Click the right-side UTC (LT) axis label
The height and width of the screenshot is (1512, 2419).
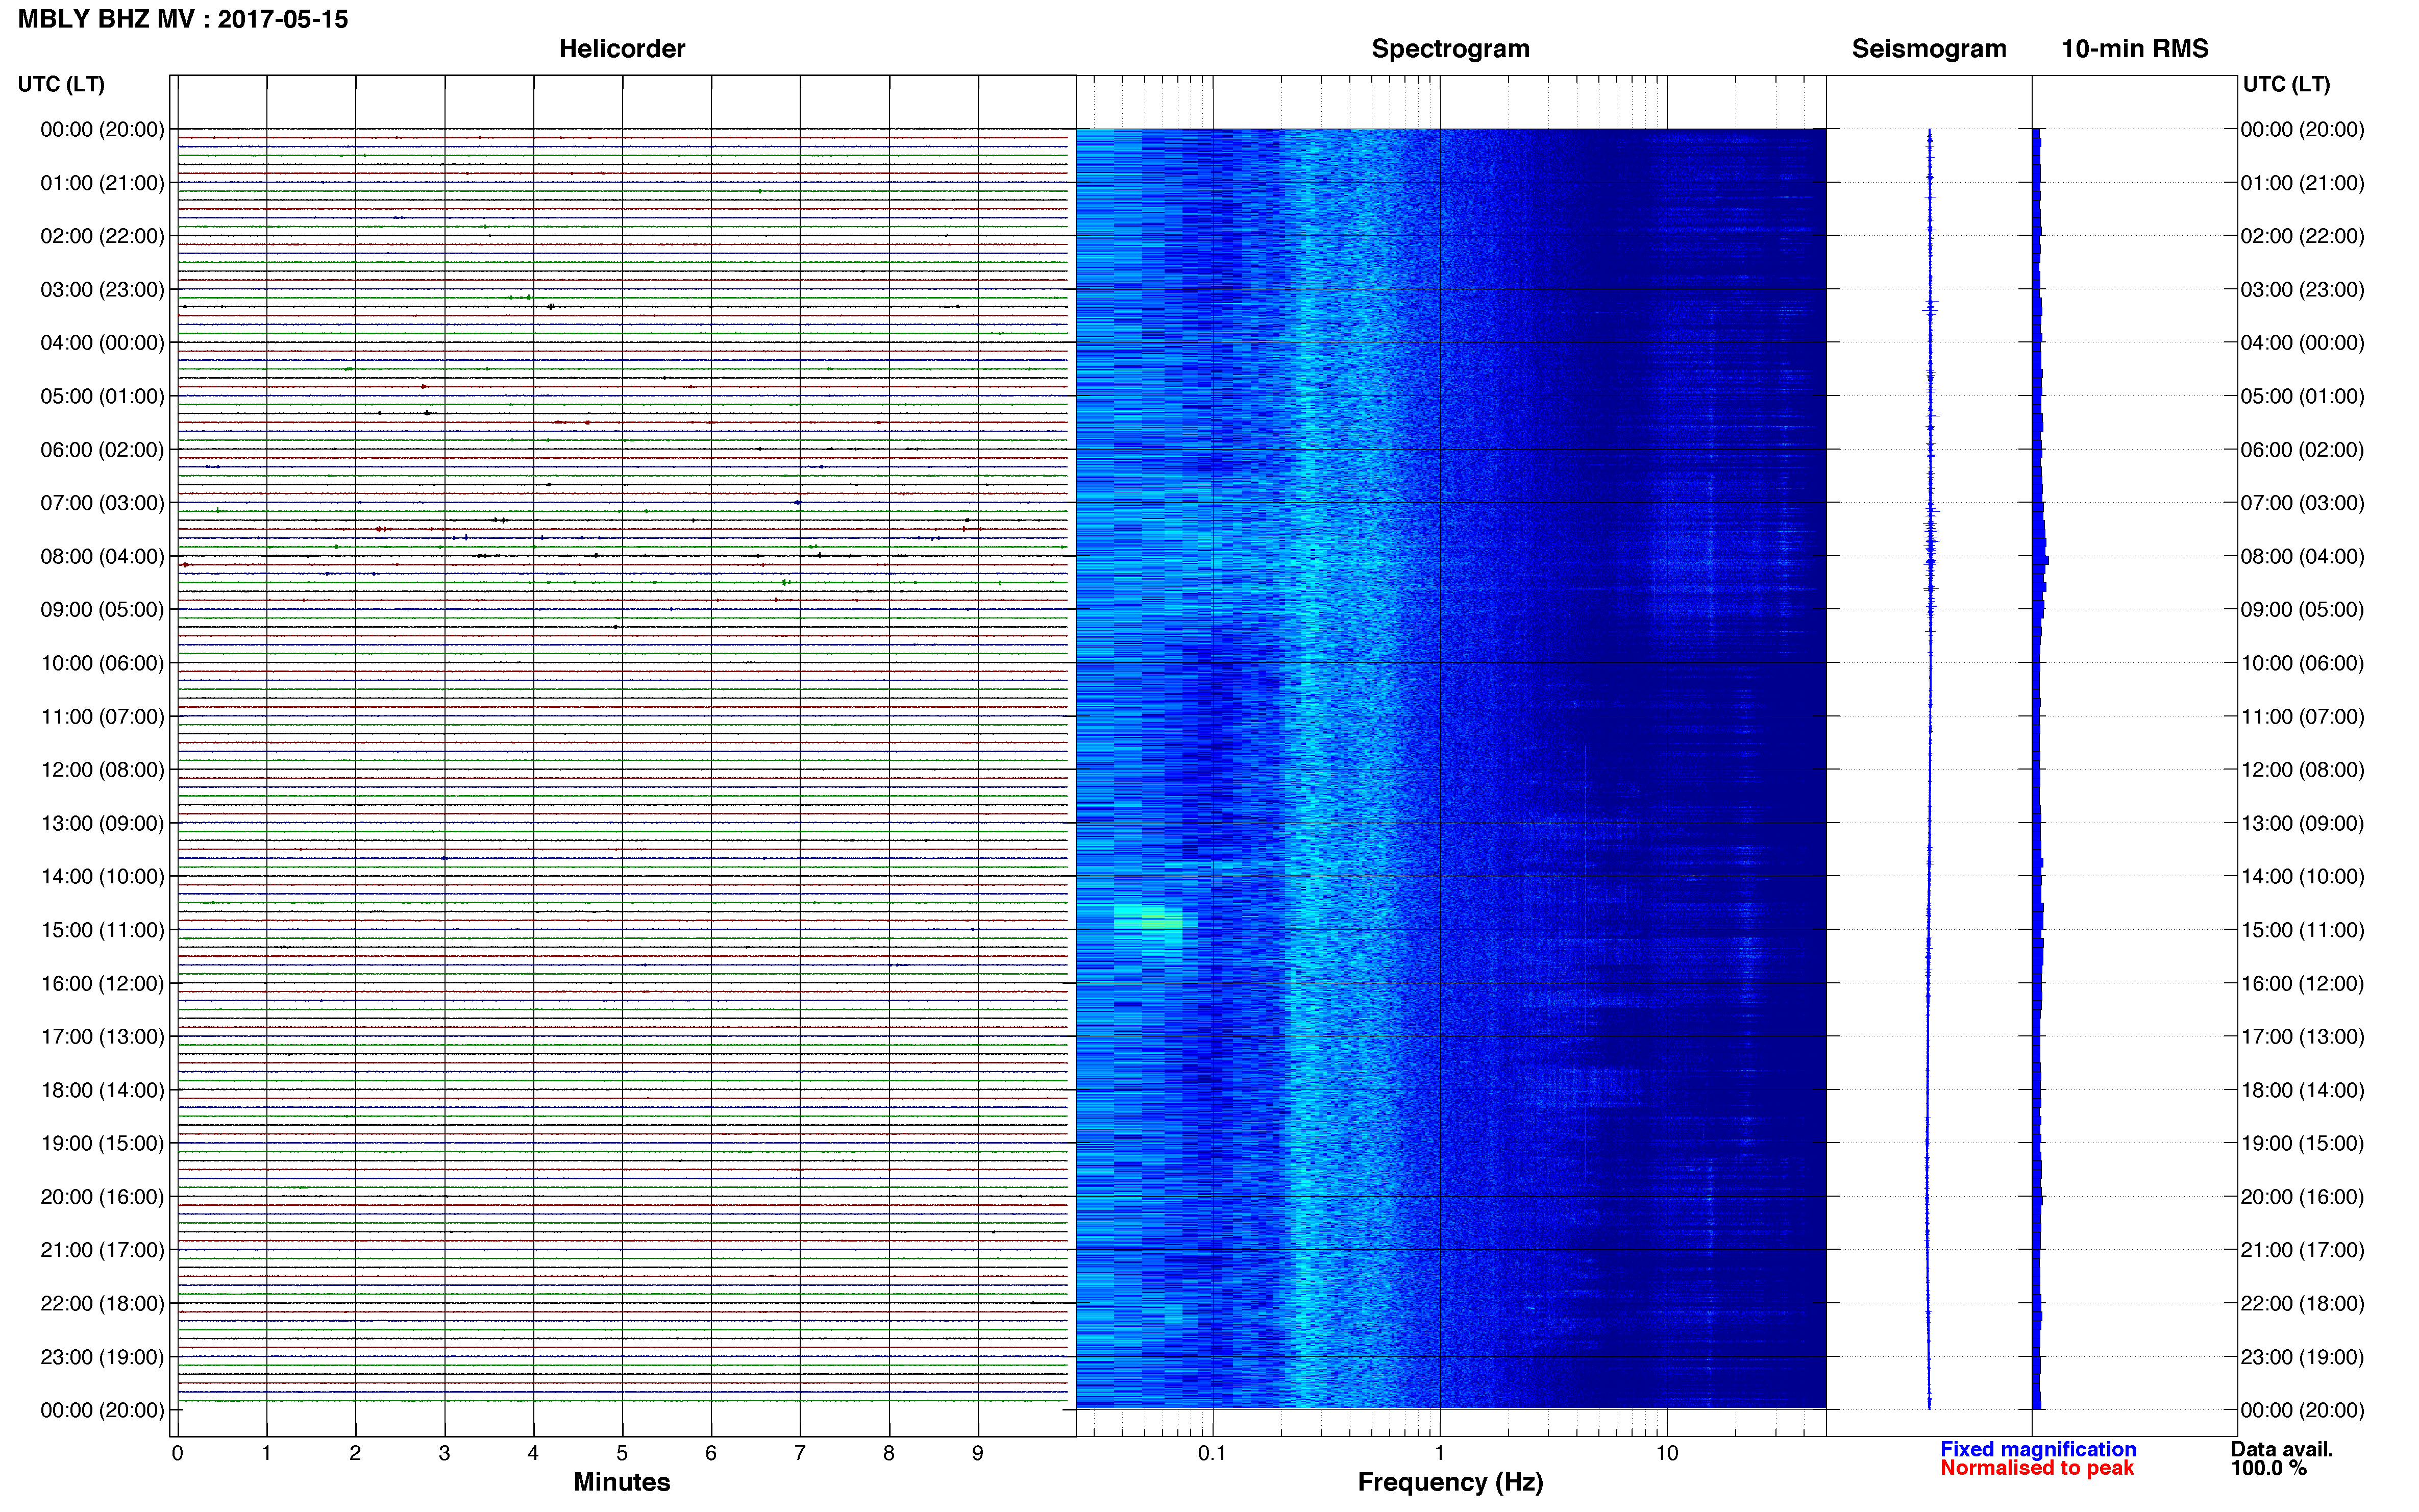[x=2286, y=84]
